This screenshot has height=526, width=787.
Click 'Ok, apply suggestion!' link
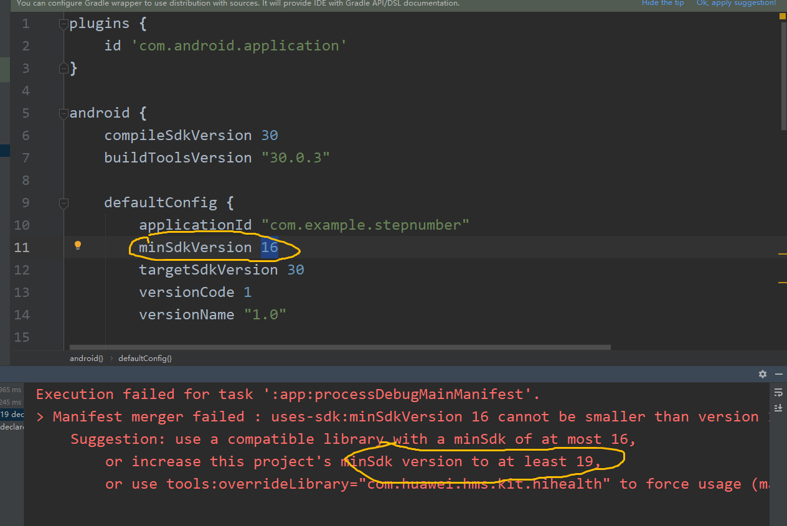[737, 3]
